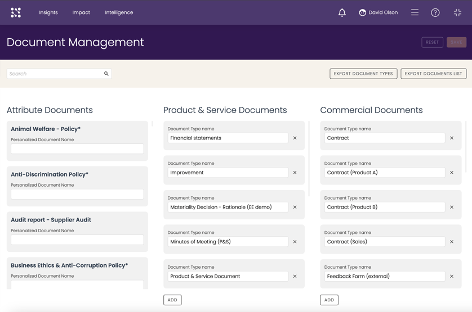The height and width of the screenshot is (312, 472).
Task: Add a Product & Service document type
Action: [x=172, y=300]
